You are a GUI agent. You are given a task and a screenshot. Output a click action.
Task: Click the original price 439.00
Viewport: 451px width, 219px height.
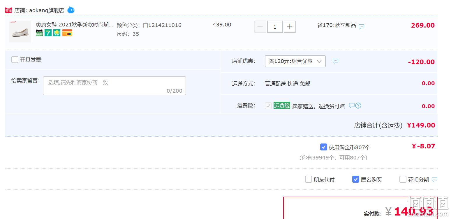222,25
